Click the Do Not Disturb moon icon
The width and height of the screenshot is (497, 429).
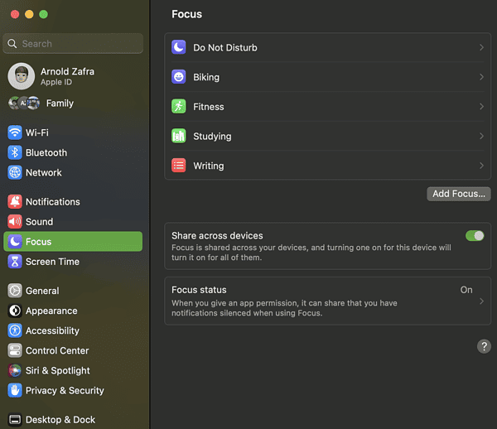point(179,48)
